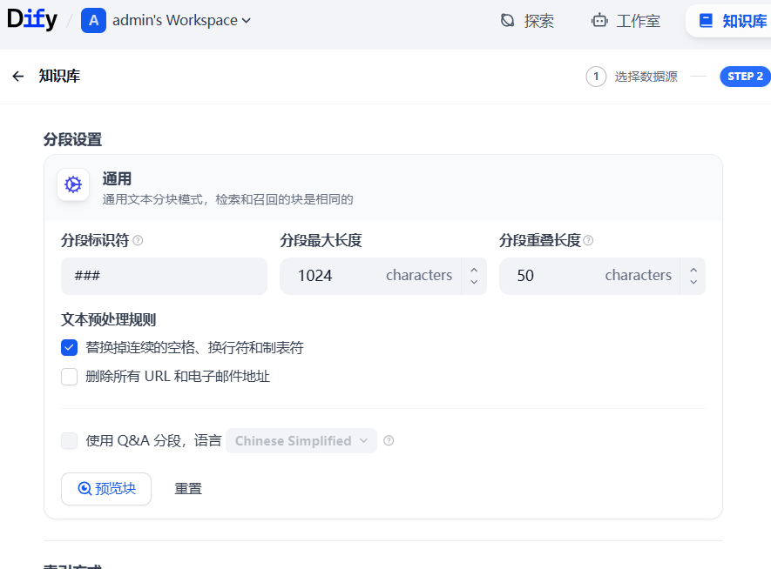Open the help tooltip next to 分段重叠长度
This screenshot has width=771, height=569.
[x=589, y=241]
